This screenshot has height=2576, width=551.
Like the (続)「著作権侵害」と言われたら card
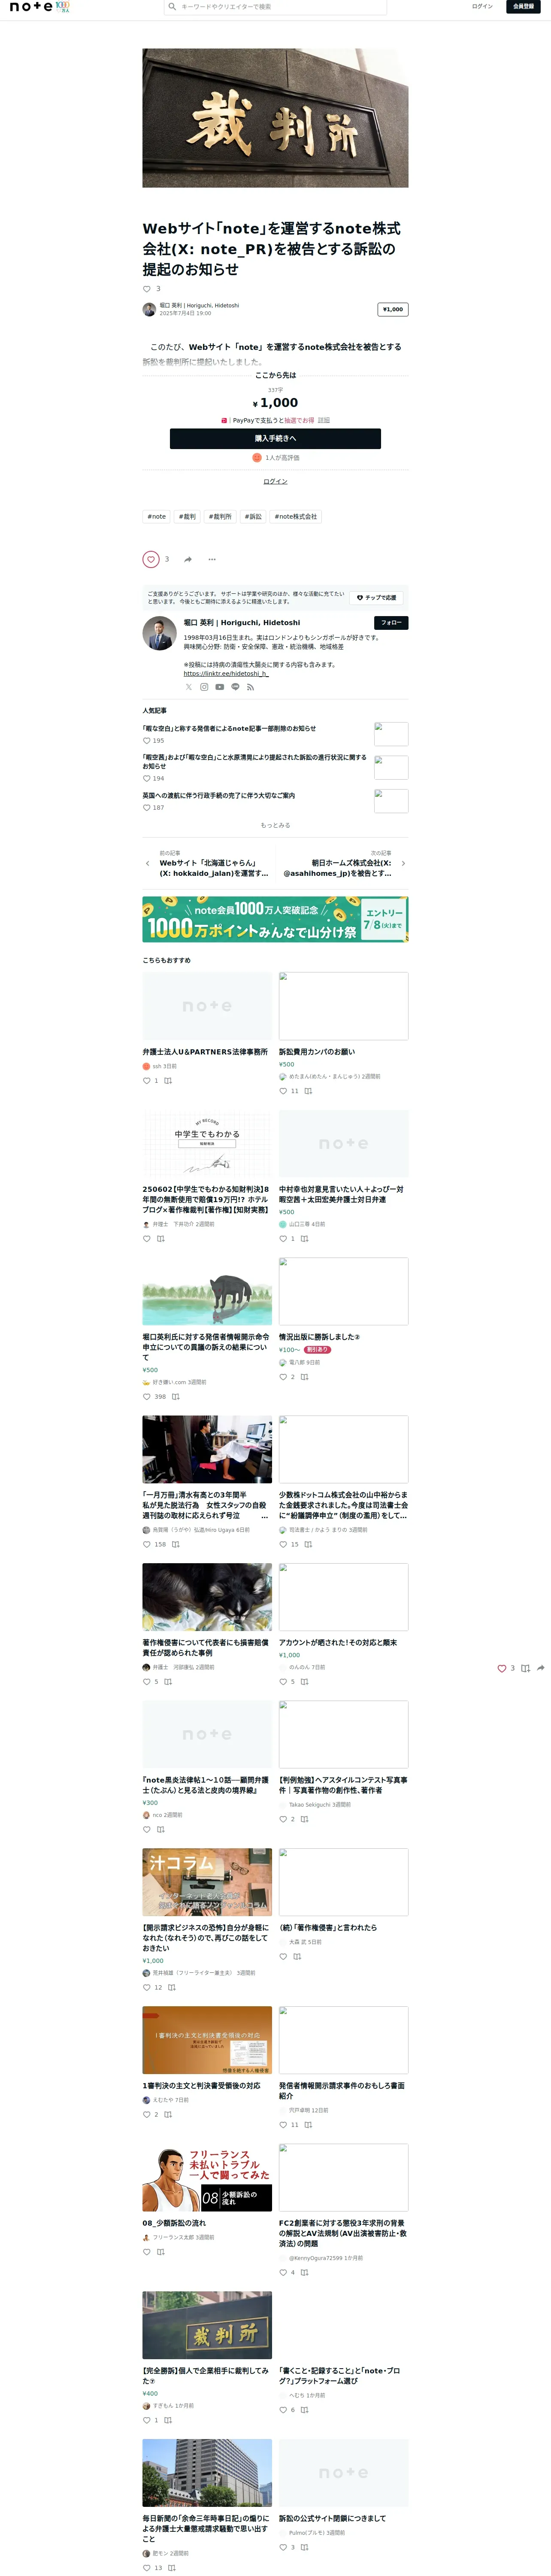pyautogui.click(x=283, y=1956)
